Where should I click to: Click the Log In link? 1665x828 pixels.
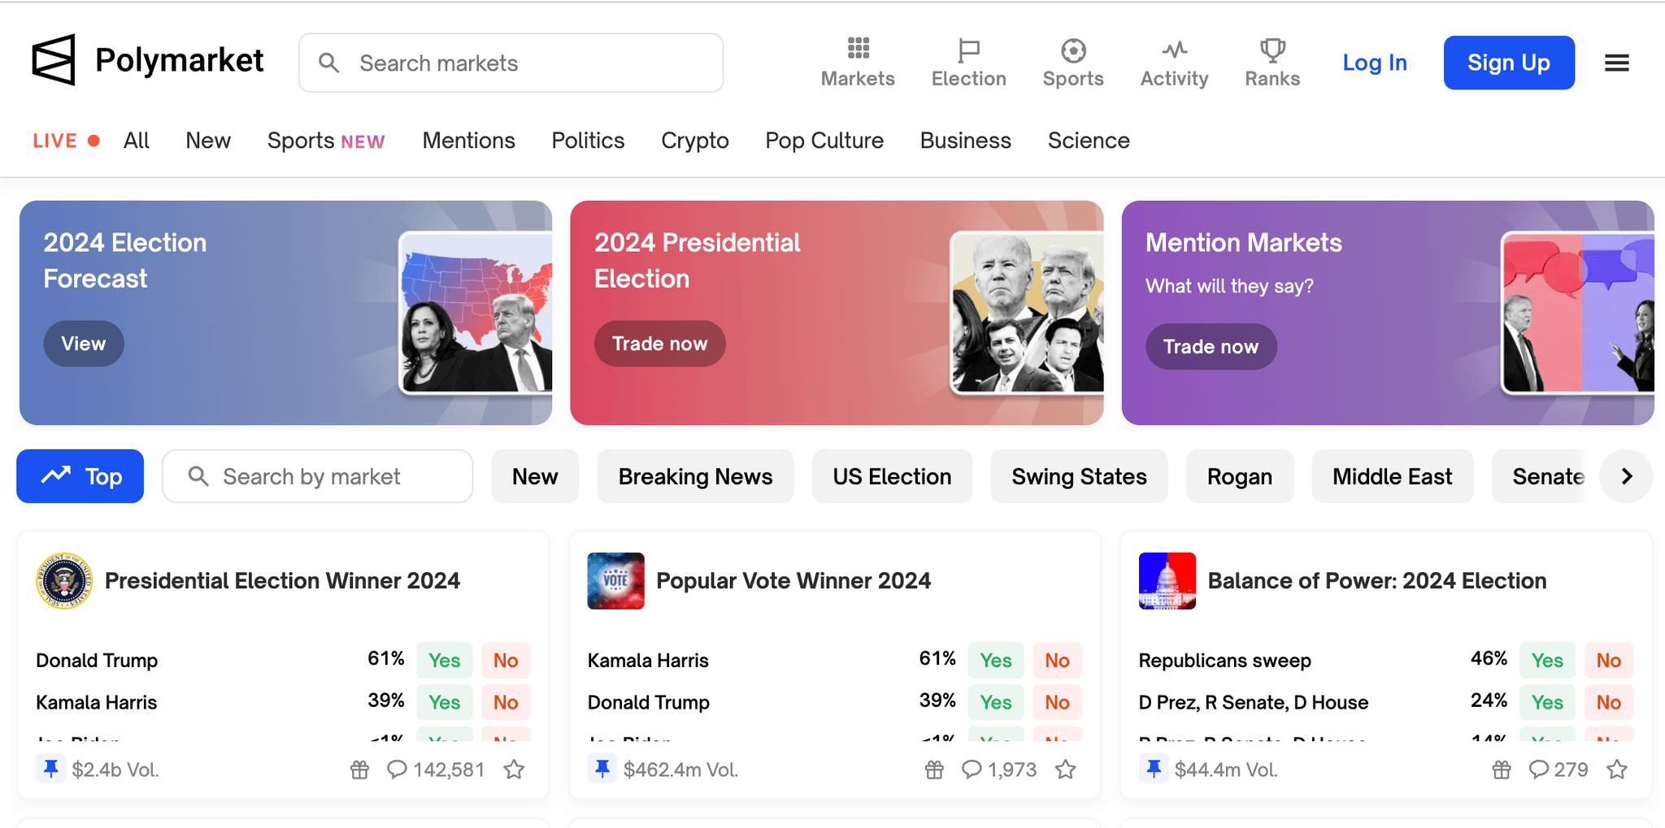(1374, 63)
